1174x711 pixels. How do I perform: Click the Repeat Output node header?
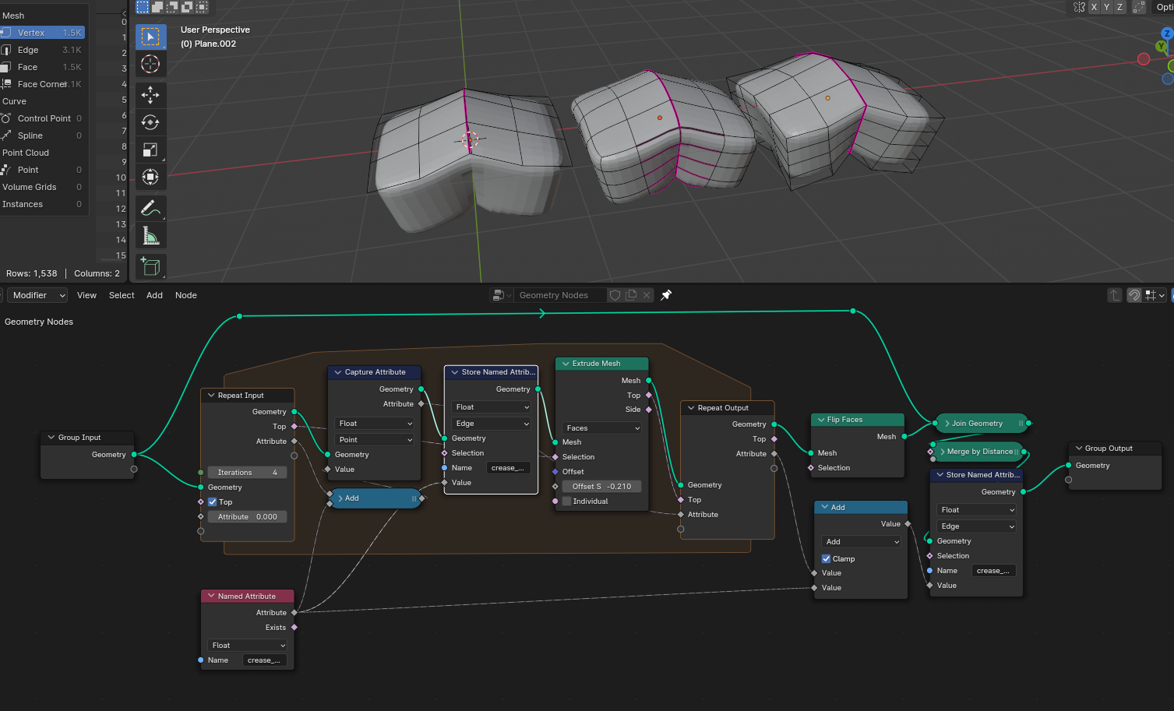click(728, 408)
